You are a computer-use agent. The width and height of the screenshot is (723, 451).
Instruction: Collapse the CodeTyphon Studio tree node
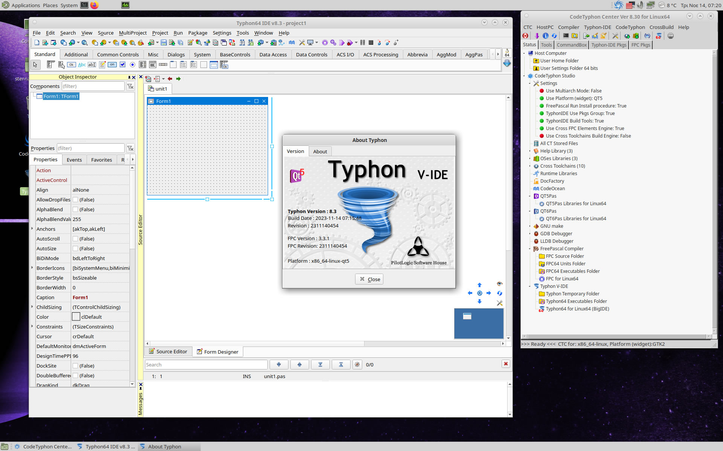coord(524,76)
